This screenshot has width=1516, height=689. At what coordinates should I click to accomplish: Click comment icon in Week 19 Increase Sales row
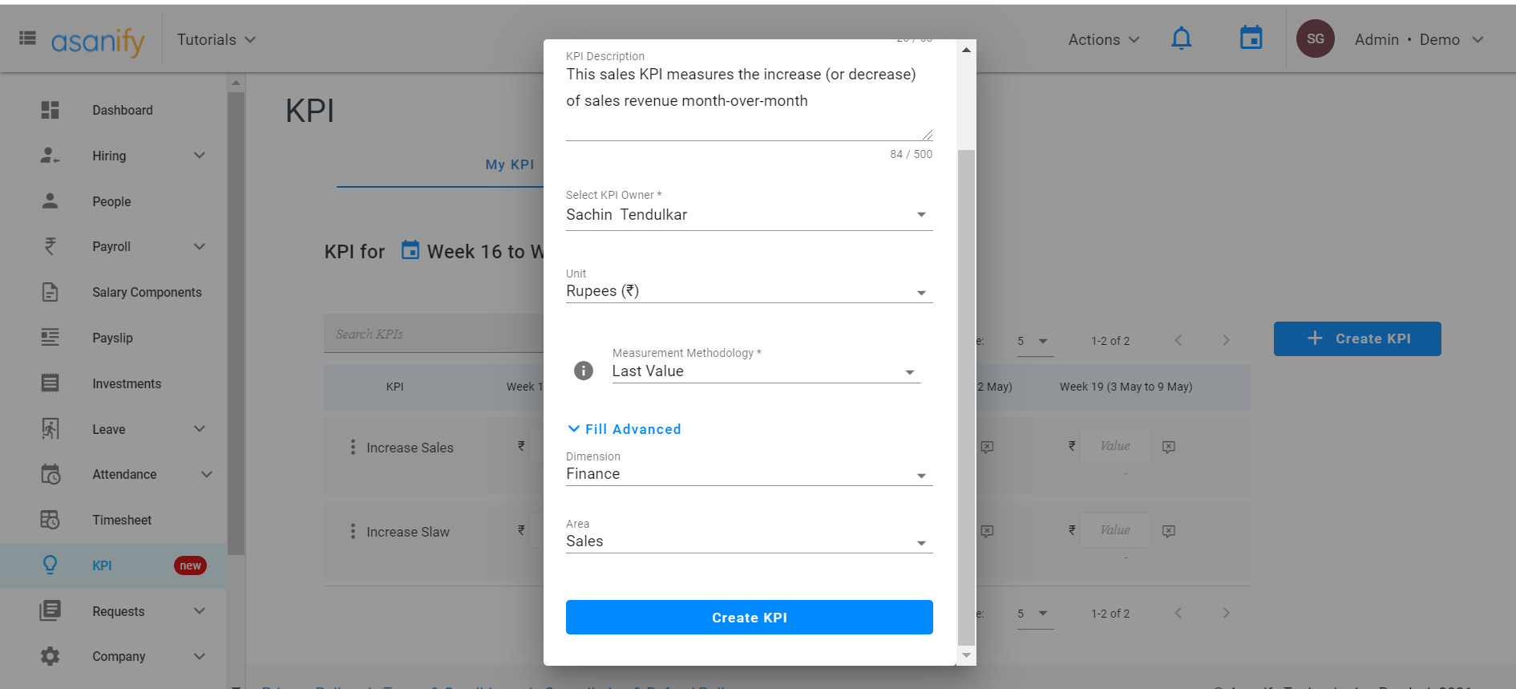tap(1169, 447)
